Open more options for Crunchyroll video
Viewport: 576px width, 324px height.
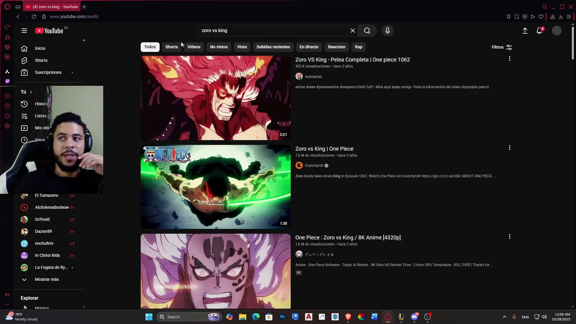pyautogui.click(x=509, y=148)
